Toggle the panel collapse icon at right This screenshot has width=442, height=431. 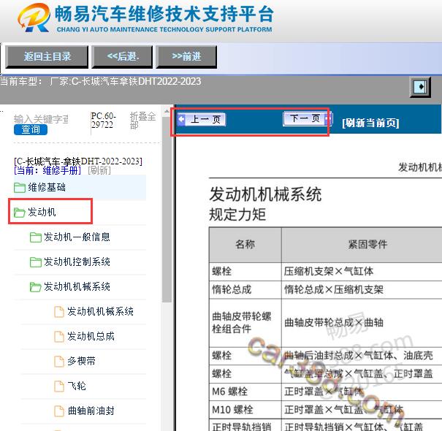pyautogui.click(x=420, y=87)
